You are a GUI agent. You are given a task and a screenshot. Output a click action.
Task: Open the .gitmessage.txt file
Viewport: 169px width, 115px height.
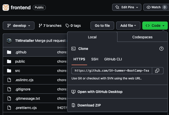(27, 98)
